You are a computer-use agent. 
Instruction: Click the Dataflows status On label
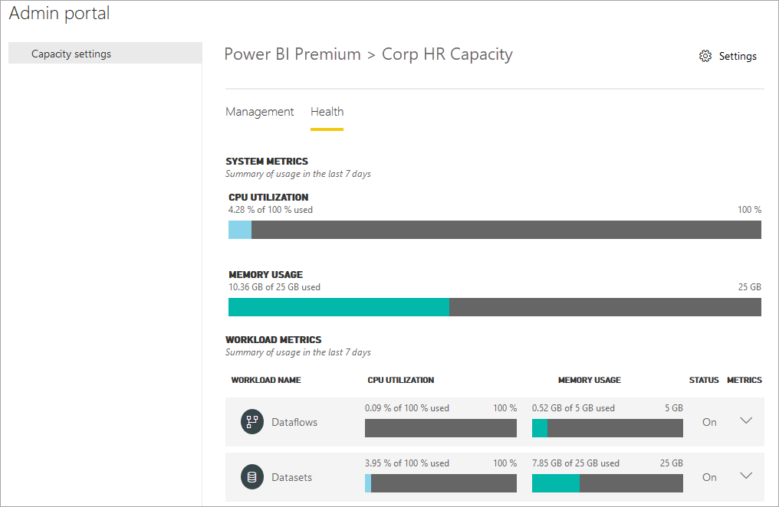click(709, 422)
